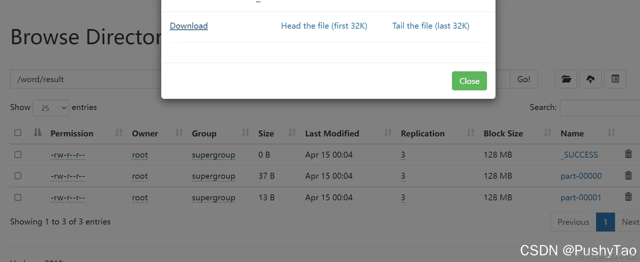Close the file information dialog
This screenshot has height=262, width=640.
click(x=469, y=81)
